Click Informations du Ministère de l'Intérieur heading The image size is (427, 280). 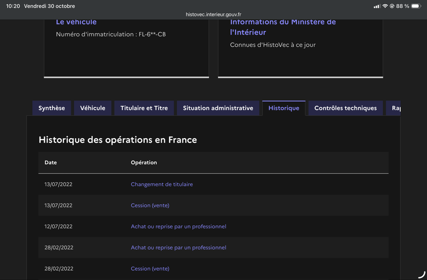click(x=283, y=27)
